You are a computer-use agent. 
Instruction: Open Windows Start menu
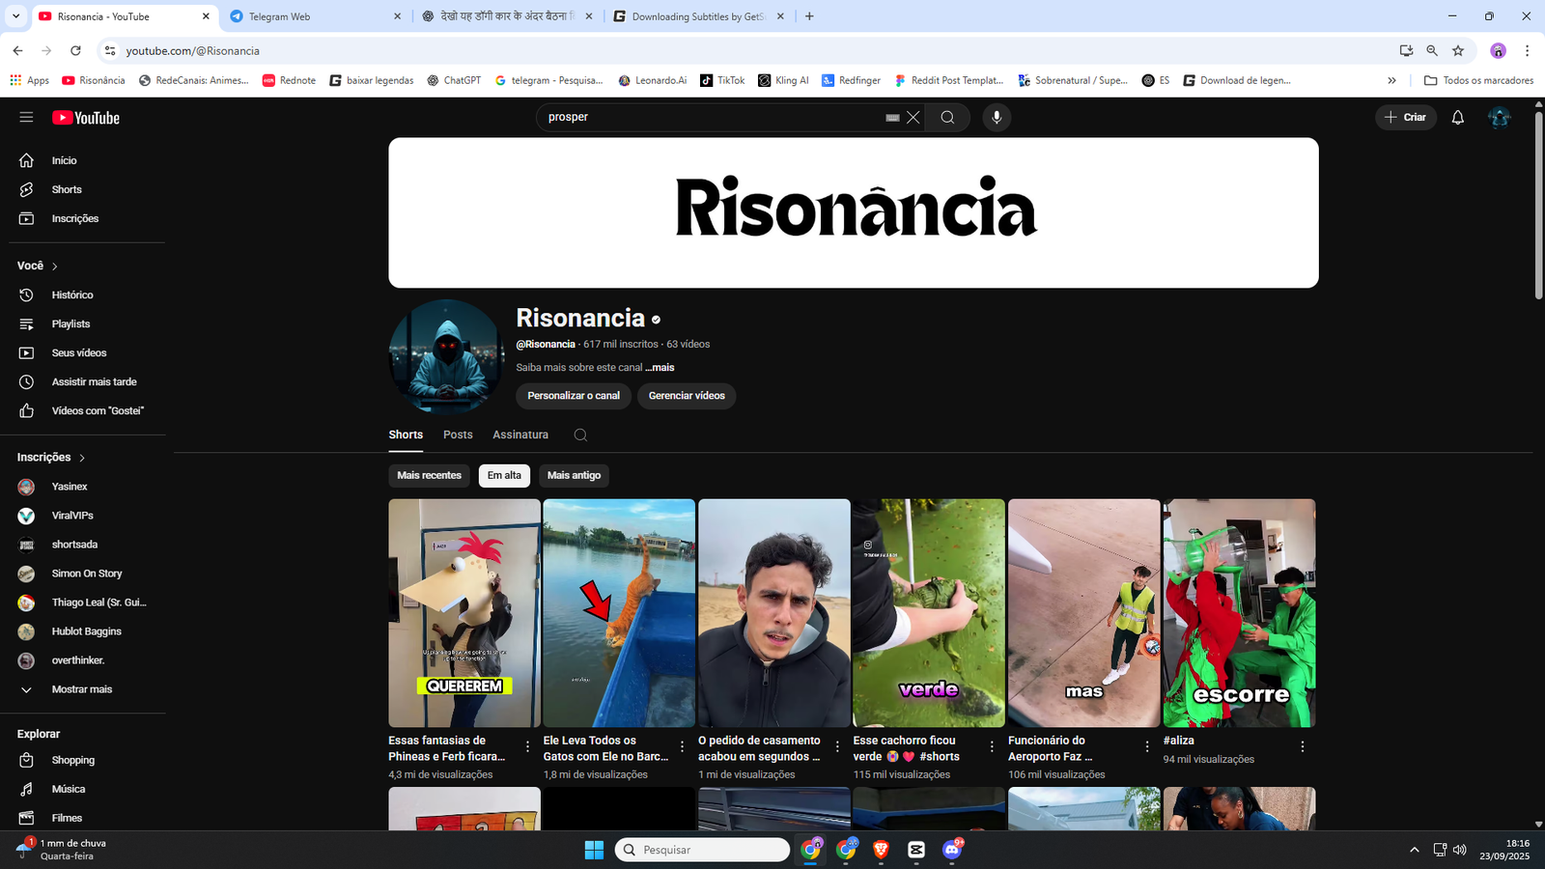[x=594, y=850]
